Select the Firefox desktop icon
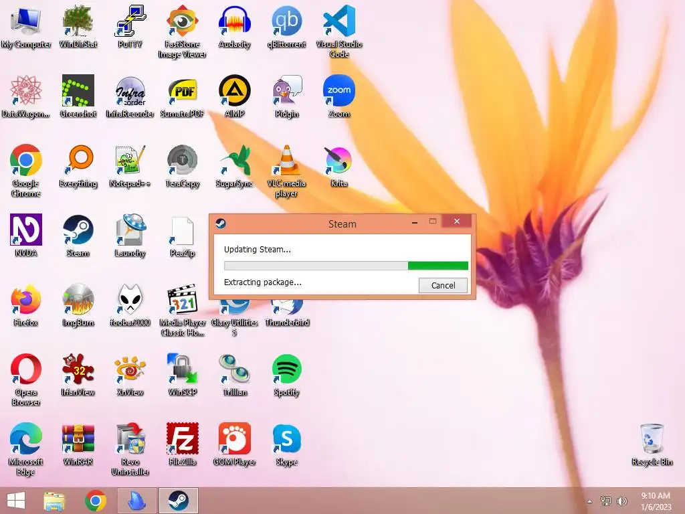685x514 pixels. tap(26, 305)
